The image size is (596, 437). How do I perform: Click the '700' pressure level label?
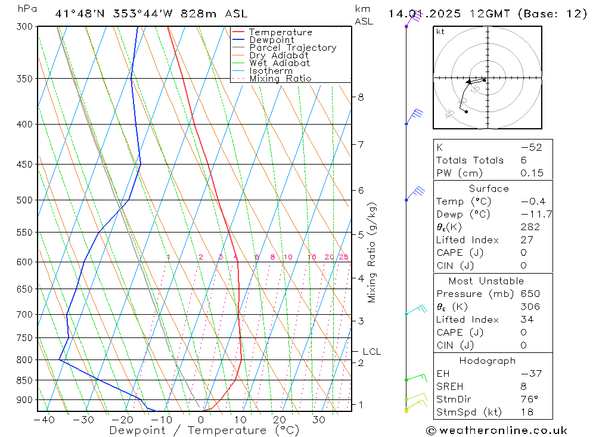click(x=24, y=315)
